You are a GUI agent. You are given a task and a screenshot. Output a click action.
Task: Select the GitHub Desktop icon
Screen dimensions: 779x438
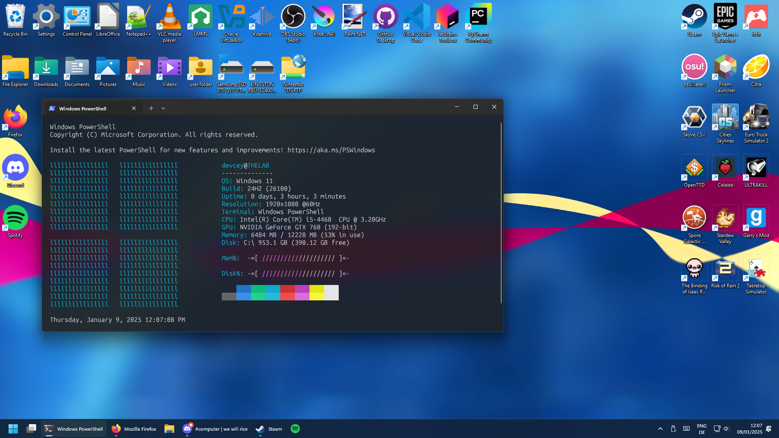tap(385, 23)
